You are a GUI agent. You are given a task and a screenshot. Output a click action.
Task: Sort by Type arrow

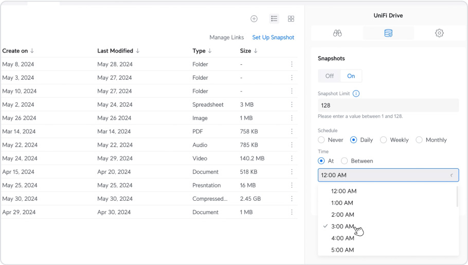click(210, 51)
